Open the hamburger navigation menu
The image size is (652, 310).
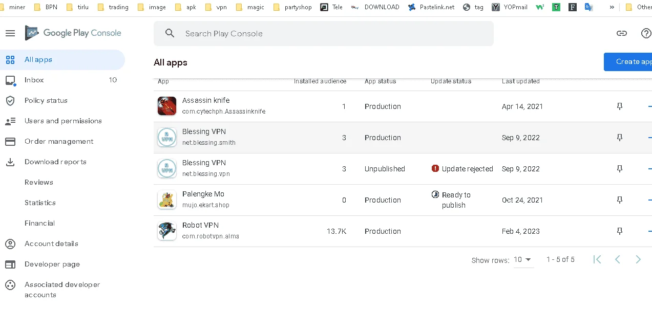pyautogui.click(x=10, y=33)
